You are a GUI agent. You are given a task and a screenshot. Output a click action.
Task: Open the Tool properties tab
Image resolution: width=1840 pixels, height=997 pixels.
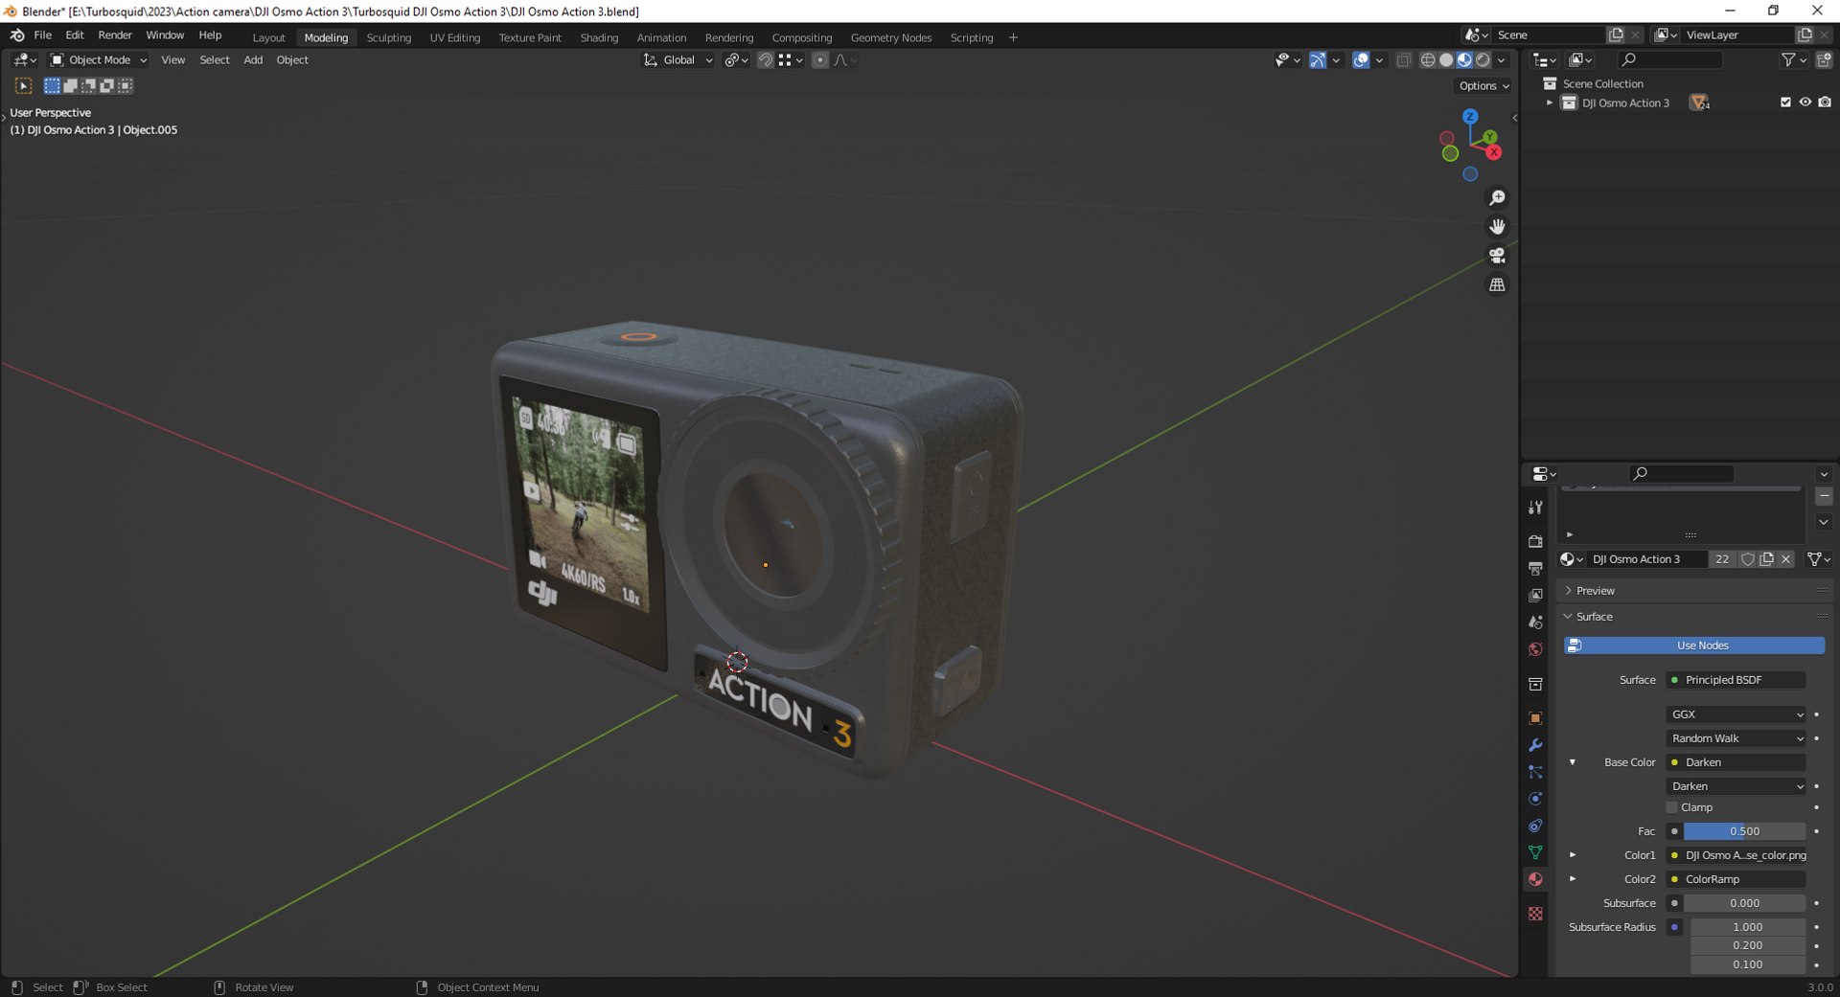tap(1535, 507)
